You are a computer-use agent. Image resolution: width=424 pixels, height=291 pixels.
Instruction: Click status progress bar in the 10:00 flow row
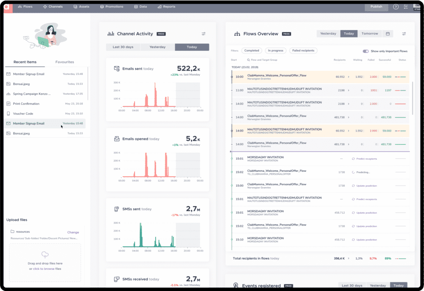point(400,77)
